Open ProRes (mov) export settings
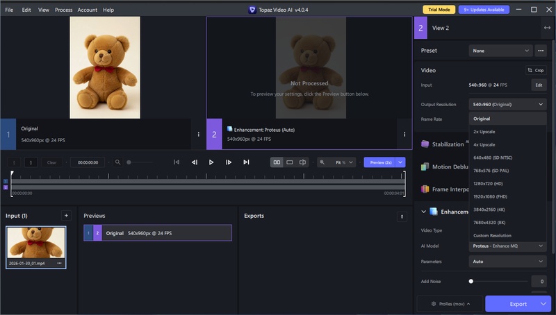This screenshot has height=315, width=556. tap(450, 304)
